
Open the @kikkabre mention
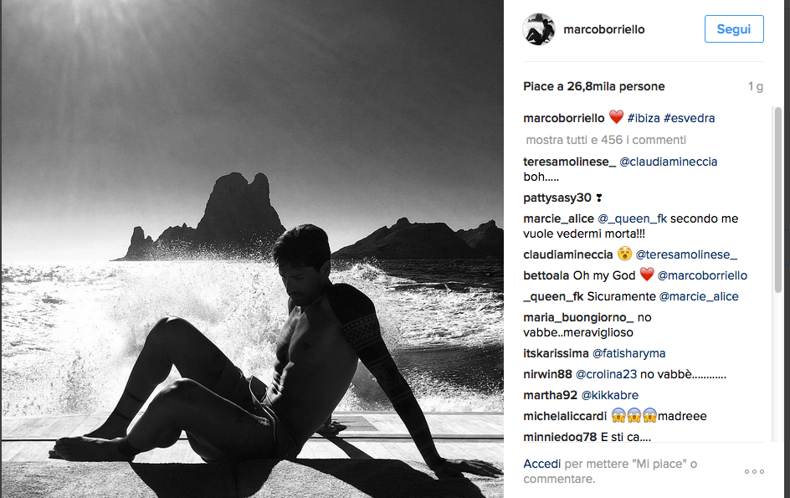click(x=609, y=395)
